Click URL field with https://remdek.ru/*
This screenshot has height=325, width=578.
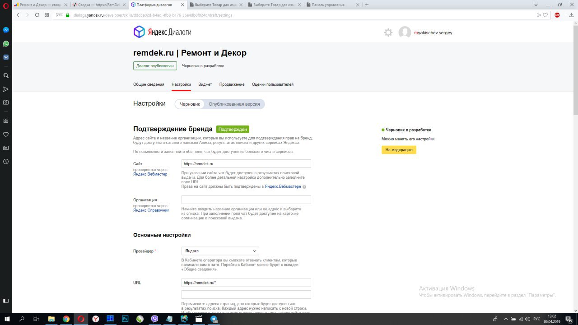[246, 283]
